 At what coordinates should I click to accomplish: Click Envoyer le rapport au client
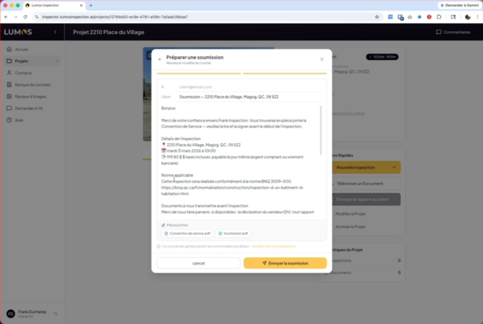click(366, 199)
